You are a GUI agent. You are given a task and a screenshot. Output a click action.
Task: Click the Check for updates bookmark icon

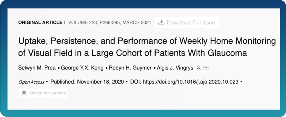point(24,93)
